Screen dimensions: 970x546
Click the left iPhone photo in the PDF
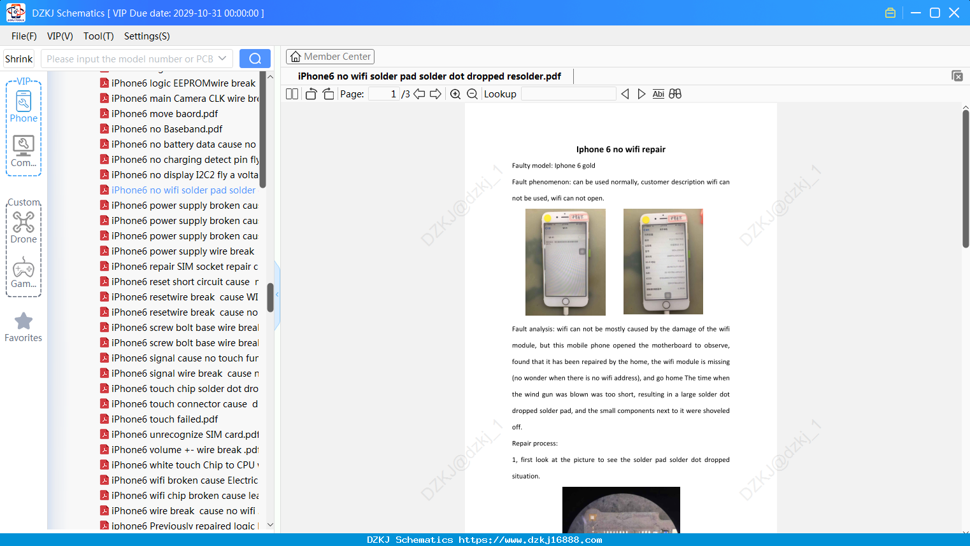pos(566,262)
